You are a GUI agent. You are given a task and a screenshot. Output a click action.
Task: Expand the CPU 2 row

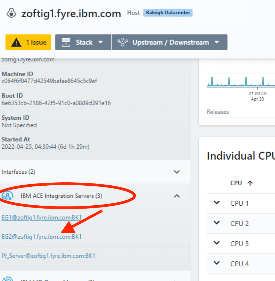[x=217, y=223]
